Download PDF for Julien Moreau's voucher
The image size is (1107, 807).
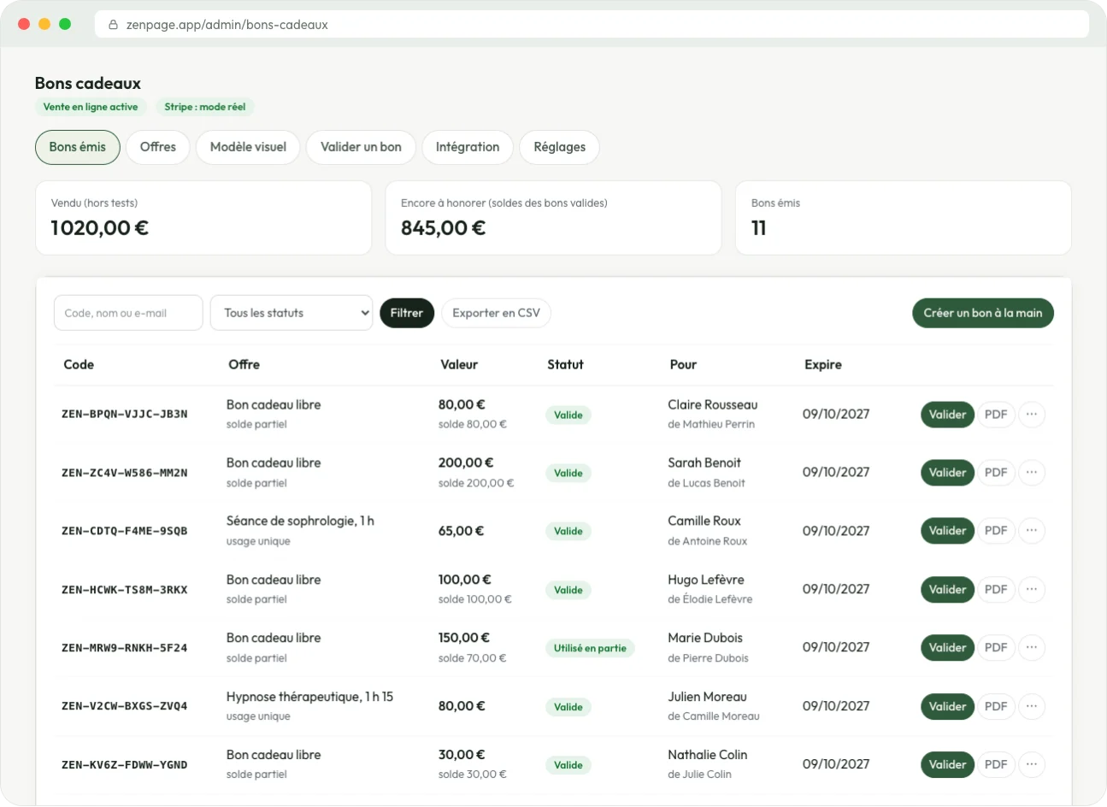(996, 707)
